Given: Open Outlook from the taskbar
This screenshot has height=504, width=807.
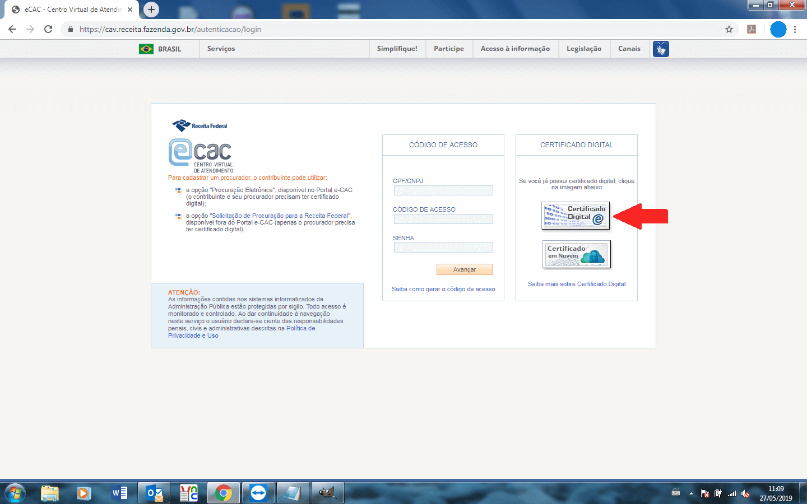Looking at the screenshot, I should [154, 493].
